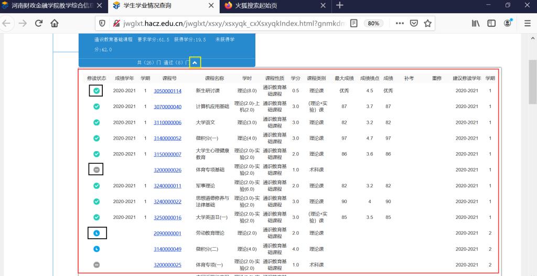The image size is (537, 276).
Task: Open course link 2090000001
Action: tap(167, 233)
